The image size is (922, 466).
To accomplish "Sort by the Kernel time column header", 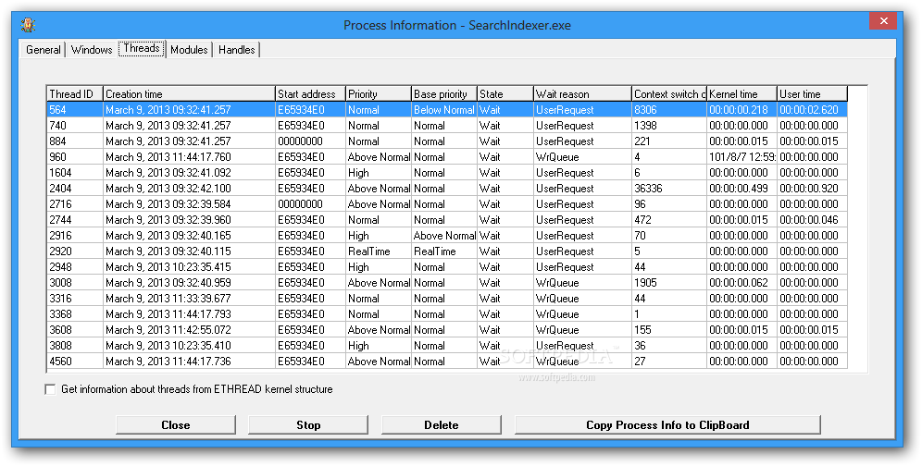I will pyautogui.click(x=742, y=94).
